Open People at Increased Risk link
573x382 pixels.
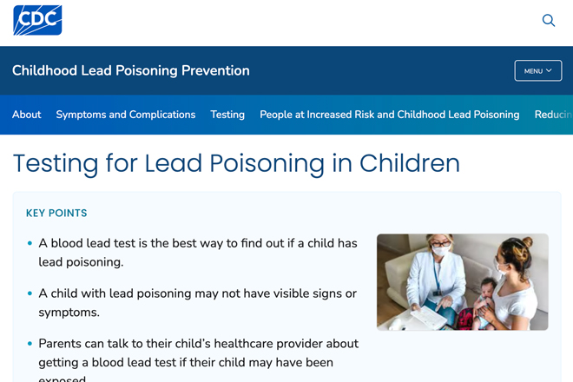tap(390, 115)
